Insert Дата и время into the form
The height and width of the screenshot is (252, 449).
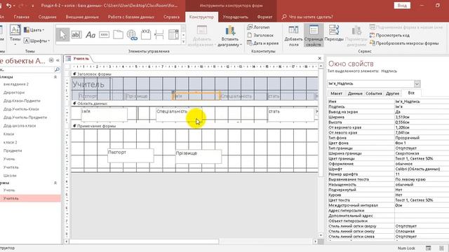click(263, 43)
